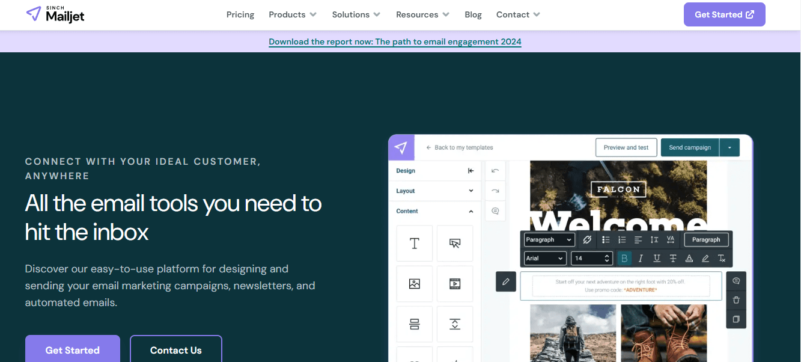This screenshot has height=362, width=801.
Task: Click the Contact Us button
Action: point(176,349)
